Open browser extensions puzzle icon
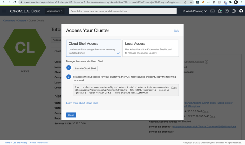 coord(230,2)
